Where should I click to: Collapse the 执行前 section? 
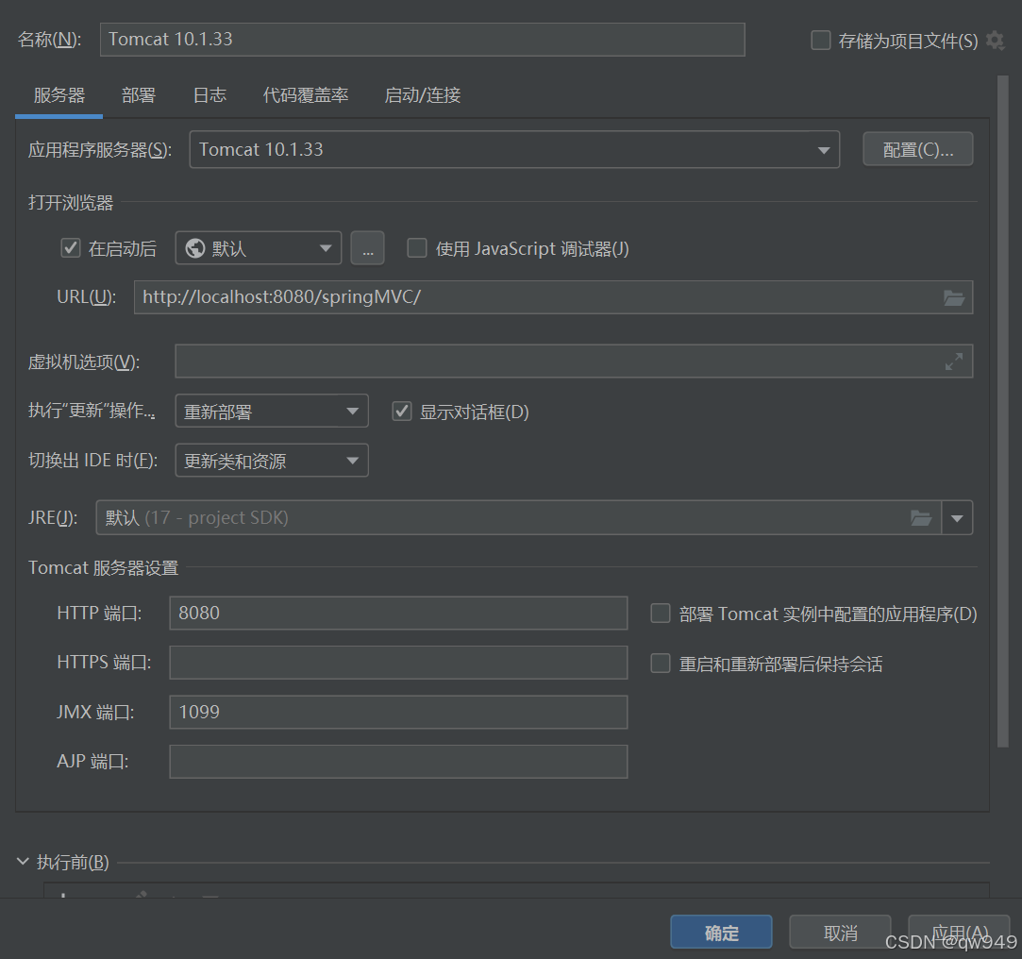coord(23,862)
